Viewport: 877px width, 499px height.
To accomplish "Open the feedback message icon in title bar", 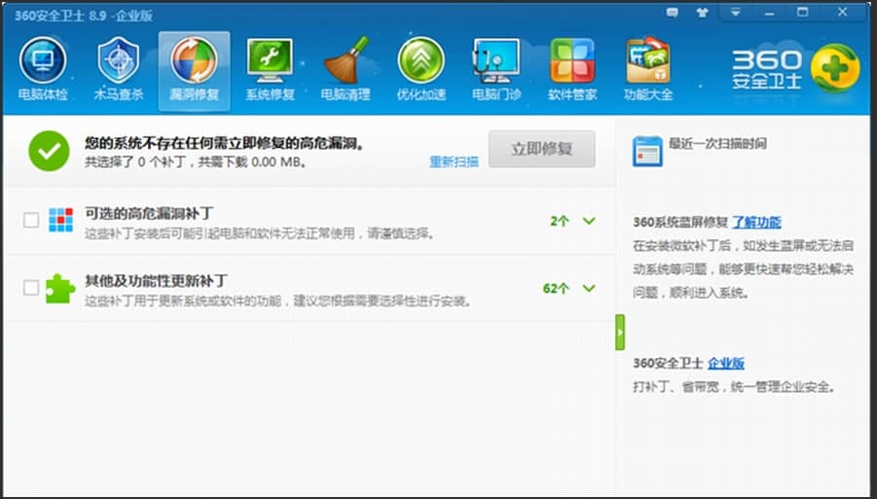I will 673,13.
